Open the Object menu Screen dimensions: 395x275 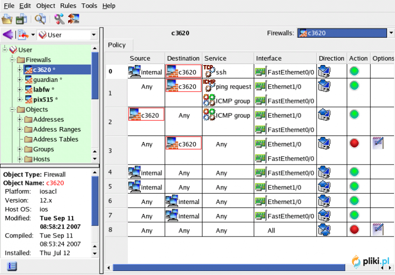[x=45, y=5]
